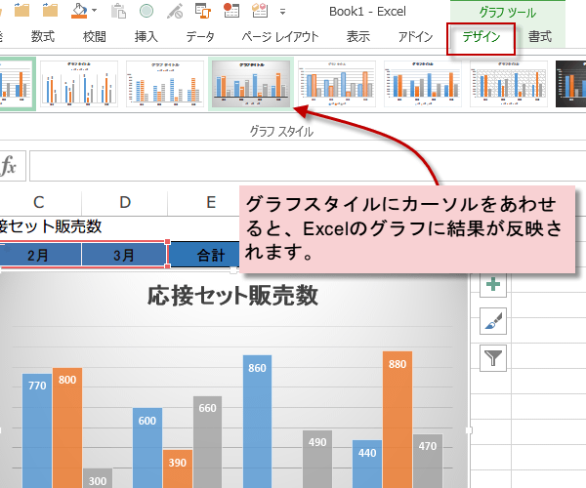Screen dimensions: 586x488
Task: Click the window with orange scroll icon
Action: tap(203, 11)
